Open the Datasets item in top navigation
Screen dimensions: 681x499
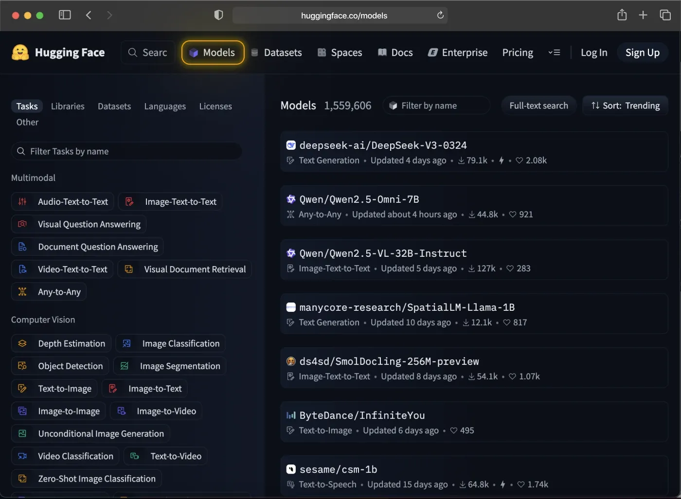(x=276, y=53)
